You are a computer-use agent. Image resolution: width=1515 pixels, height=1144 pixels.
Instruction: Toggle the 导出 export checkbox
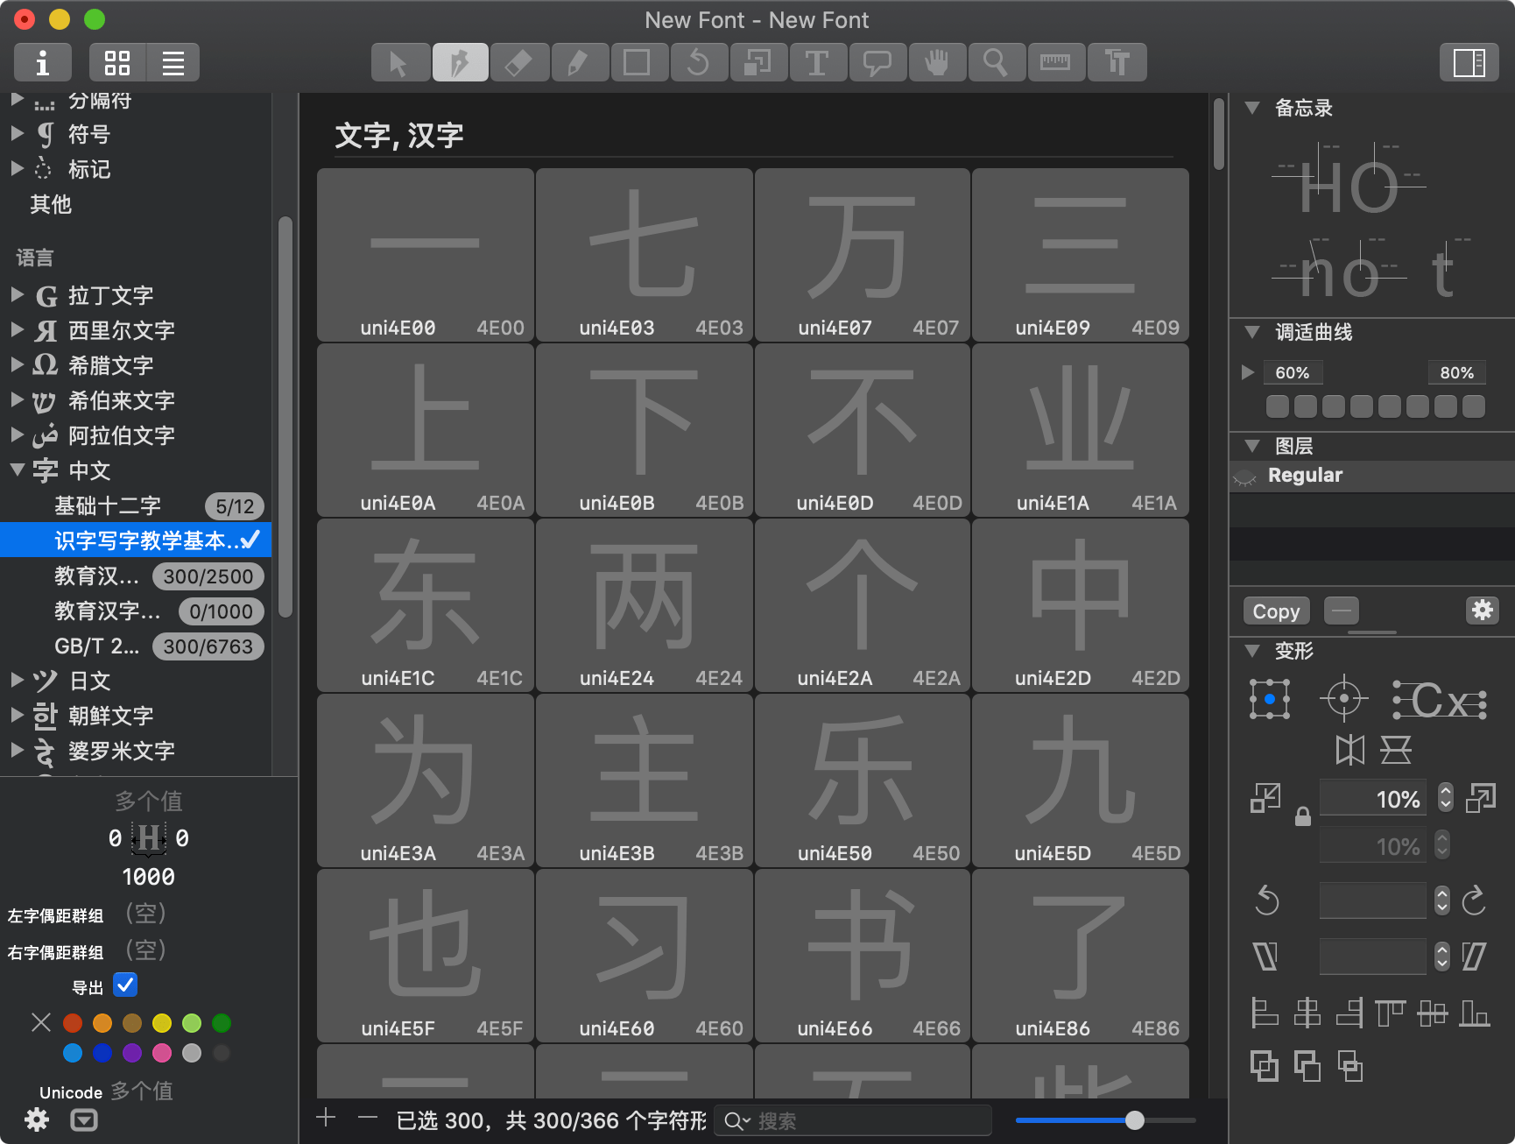(x=125, y=985)
